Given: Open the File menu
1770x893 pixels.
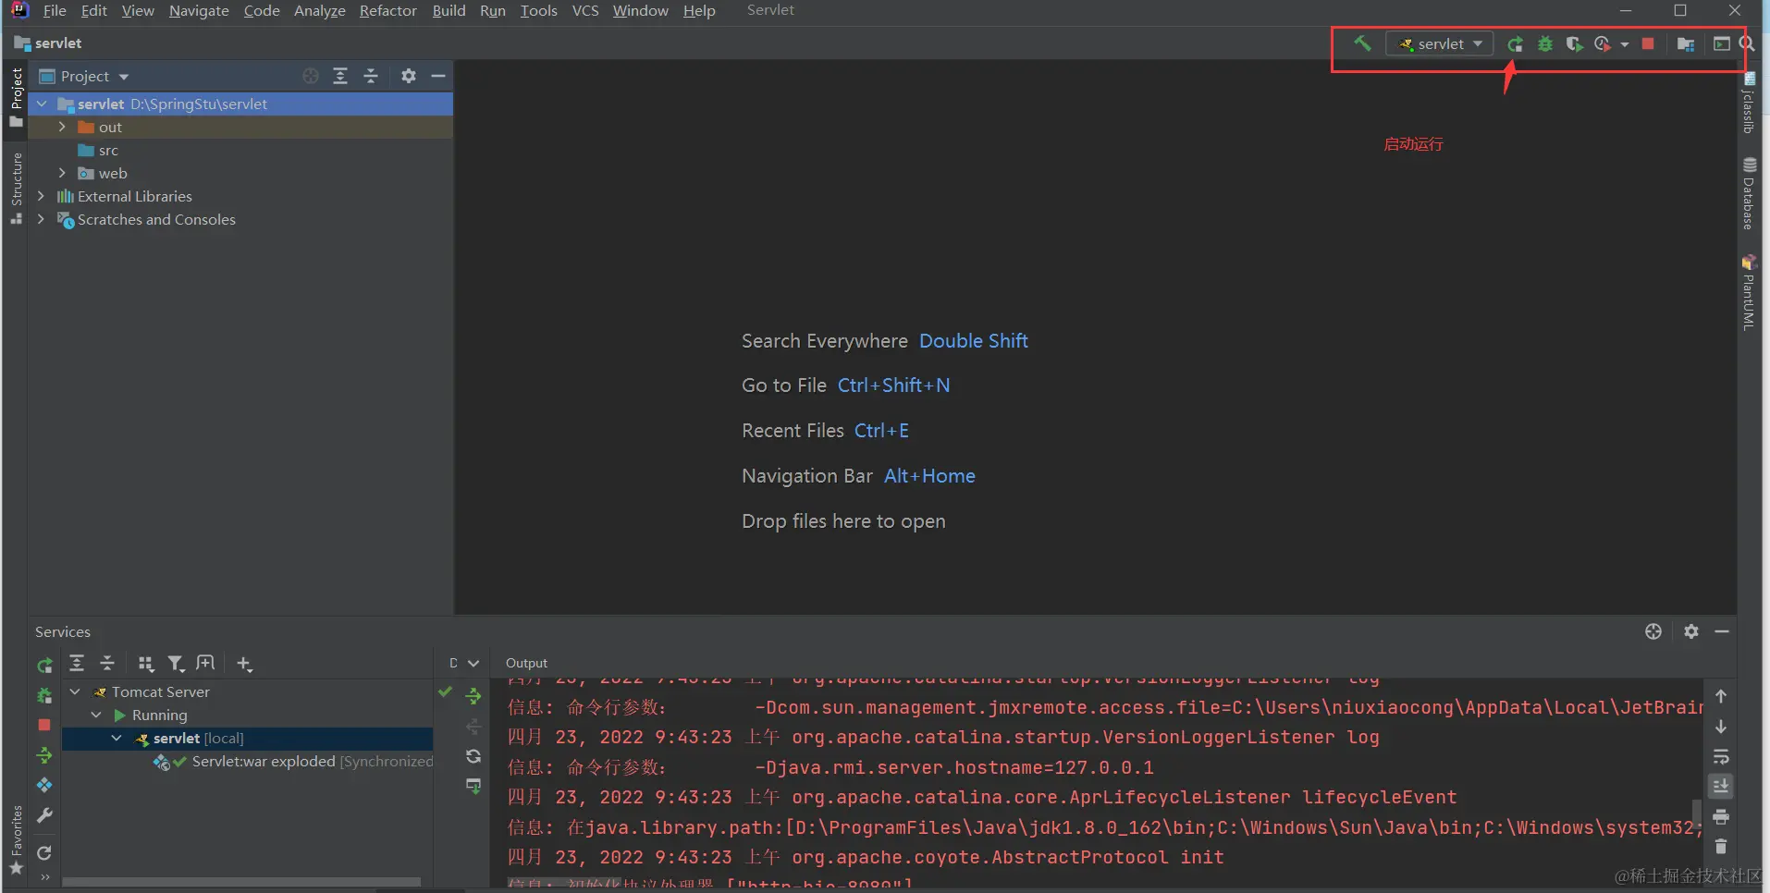Looking at the screenshot, I should pyautogui.click(x=55, y=11).
